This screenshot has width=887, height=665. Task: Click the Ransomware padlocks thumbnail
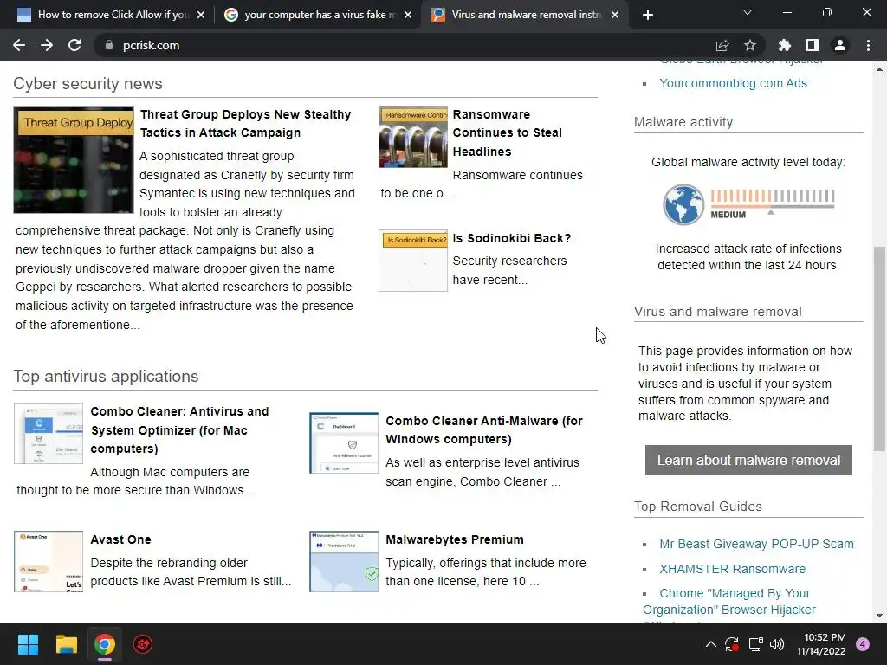pos(413,137)
